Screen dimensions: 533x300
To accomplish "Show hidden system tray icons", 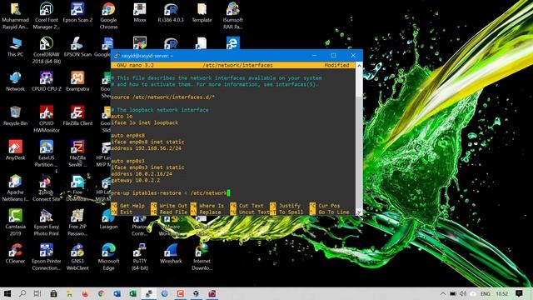I will coord(442,293).
